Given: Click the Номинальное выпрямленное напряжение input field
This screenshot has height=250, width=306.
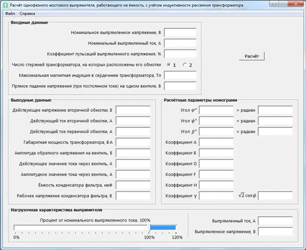Looking at the screenshot, I should click(x=180, y=33).
